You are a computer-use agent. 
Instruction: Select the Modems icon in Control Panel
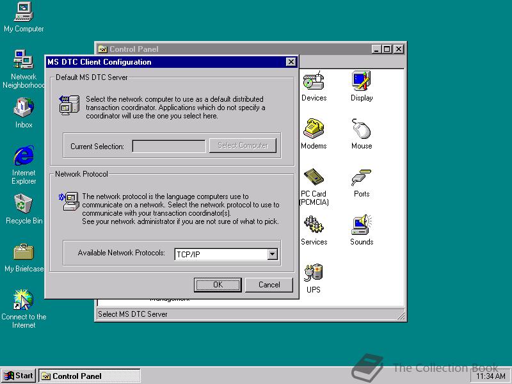click(314, 134)
